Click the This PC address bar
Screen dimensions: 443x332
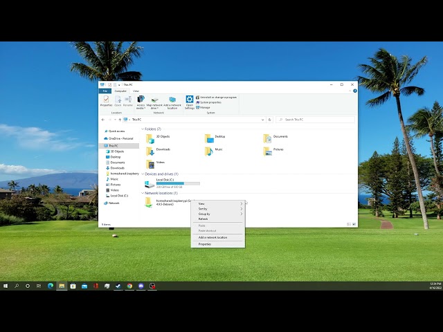(x=195, y=120)
